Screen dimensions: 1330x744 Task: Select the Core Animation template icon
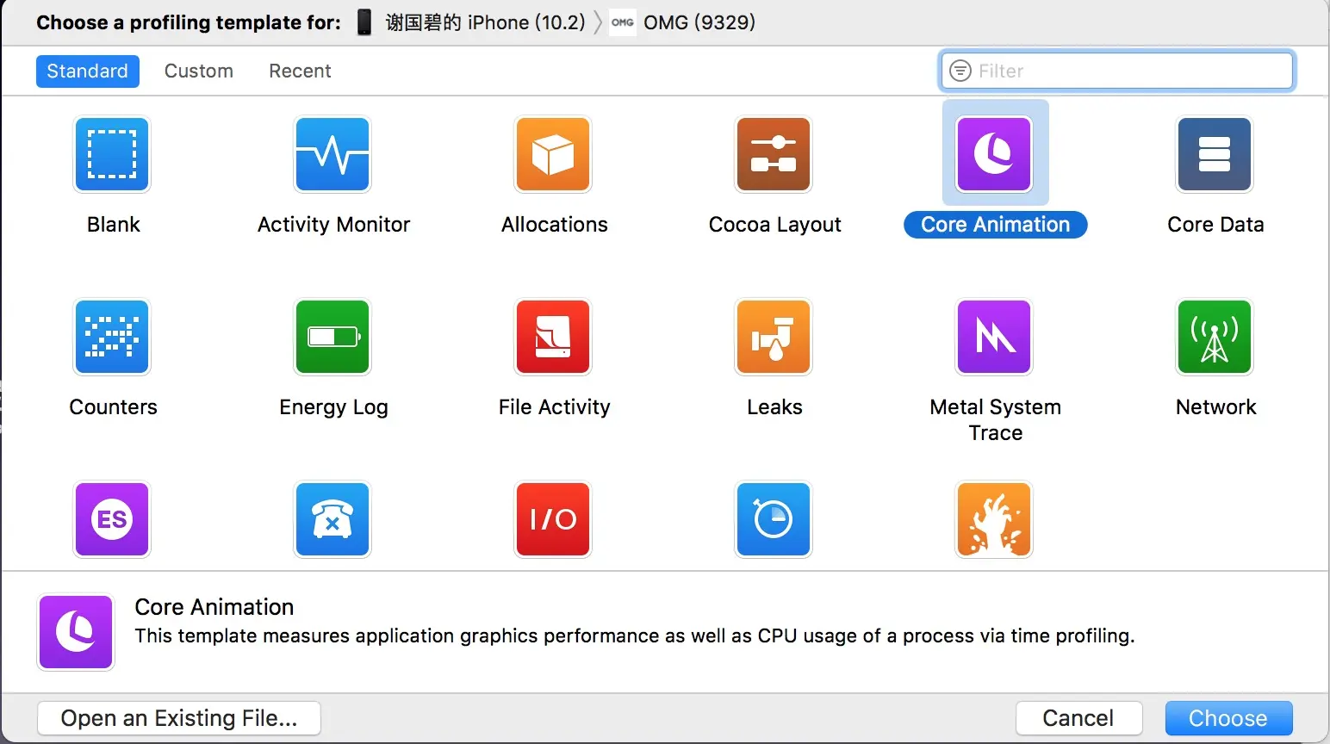[x=994, y=154]
